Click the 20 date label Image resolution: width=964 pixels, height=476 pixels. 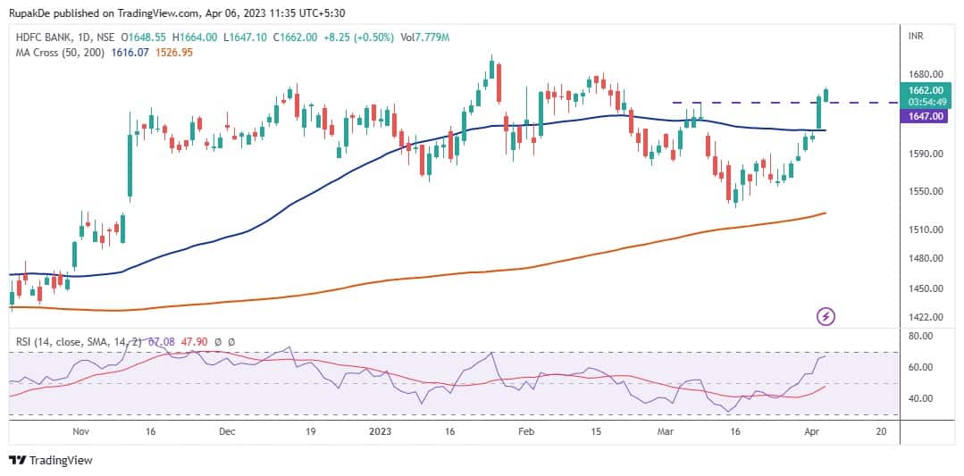tap(881, 431)
